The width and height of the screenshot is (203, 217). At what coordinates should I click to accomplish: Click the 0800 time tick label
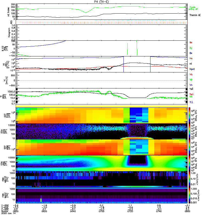click(x=187, y=211)
